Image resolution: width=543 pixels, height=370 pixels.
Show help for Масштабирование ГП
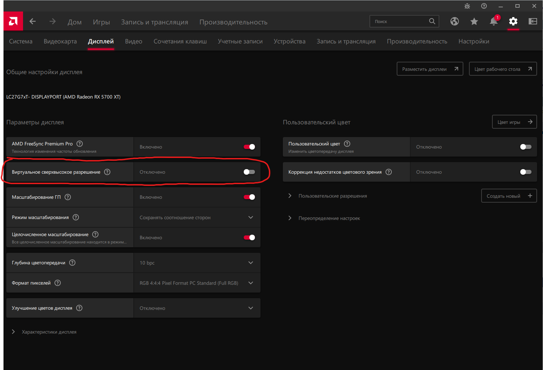[x=68, y=197]
